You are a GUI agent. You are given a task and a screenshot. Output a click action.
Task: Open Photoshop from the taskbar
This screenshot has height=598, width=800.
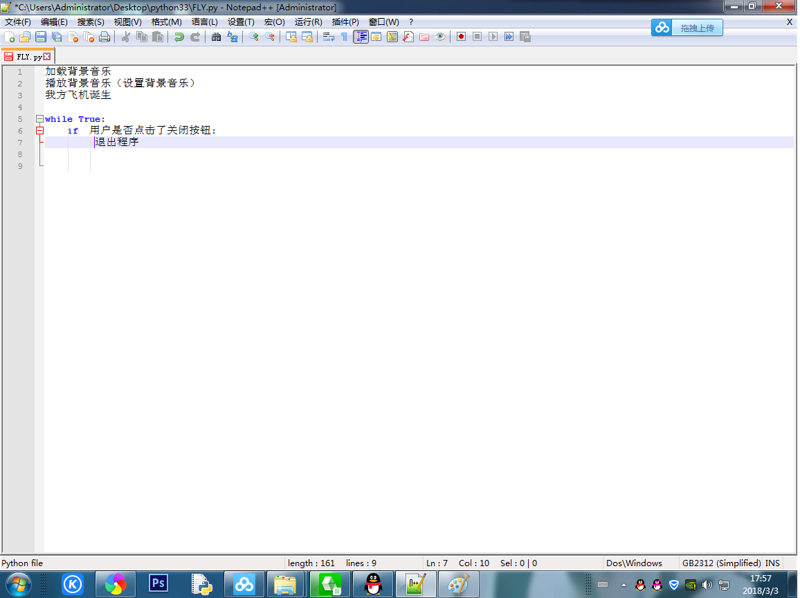pos(158,584)
